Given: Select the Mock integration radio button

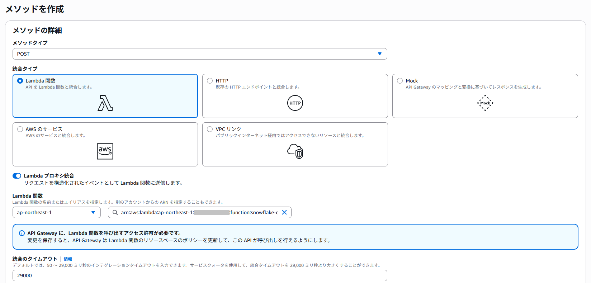Looking at the screenshot, I should (x=400, y=81).
